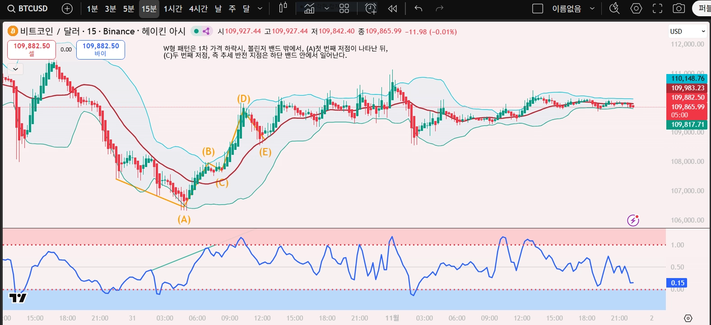Viewport: 711px width, 325px height.
Task: Undo the last chart action
Action: point(418,8)
